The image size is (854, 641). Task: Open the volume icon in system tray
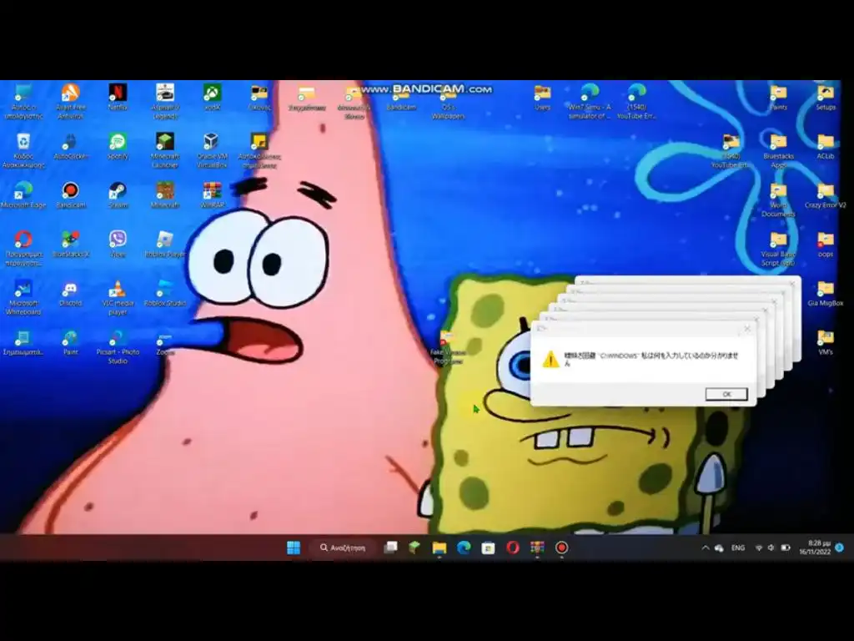tap(771, 548)
